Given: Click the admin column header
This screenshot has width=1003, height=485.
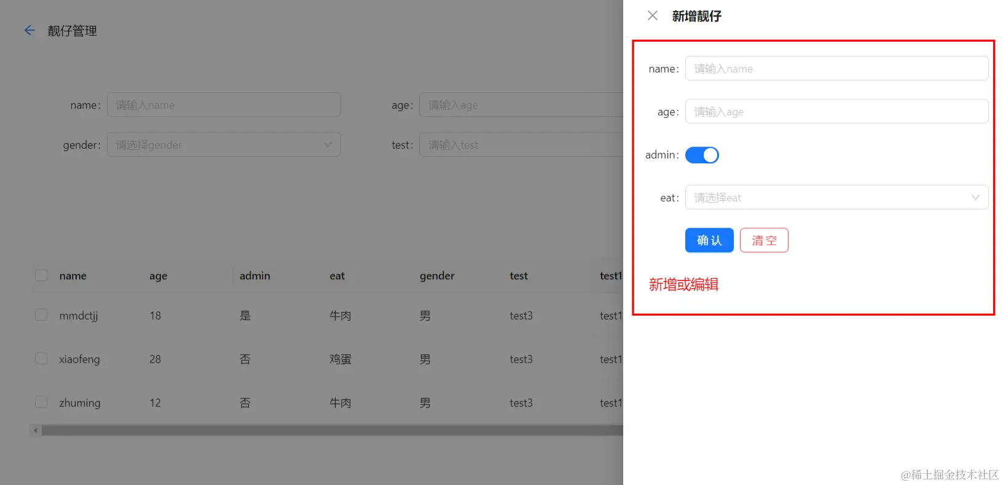Looking at the screenshot, I should pyautogui.click(x=255, y=276).
